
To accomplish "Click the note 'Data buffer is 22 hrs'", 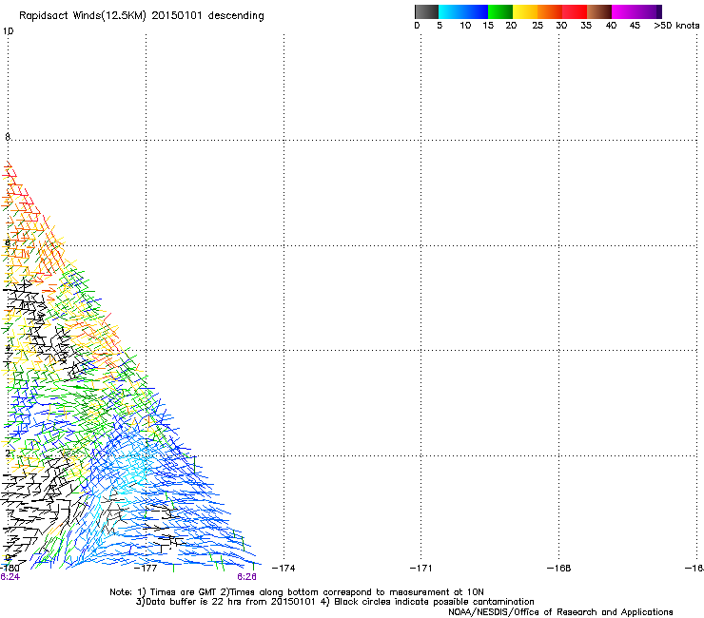I will [194, 602].
